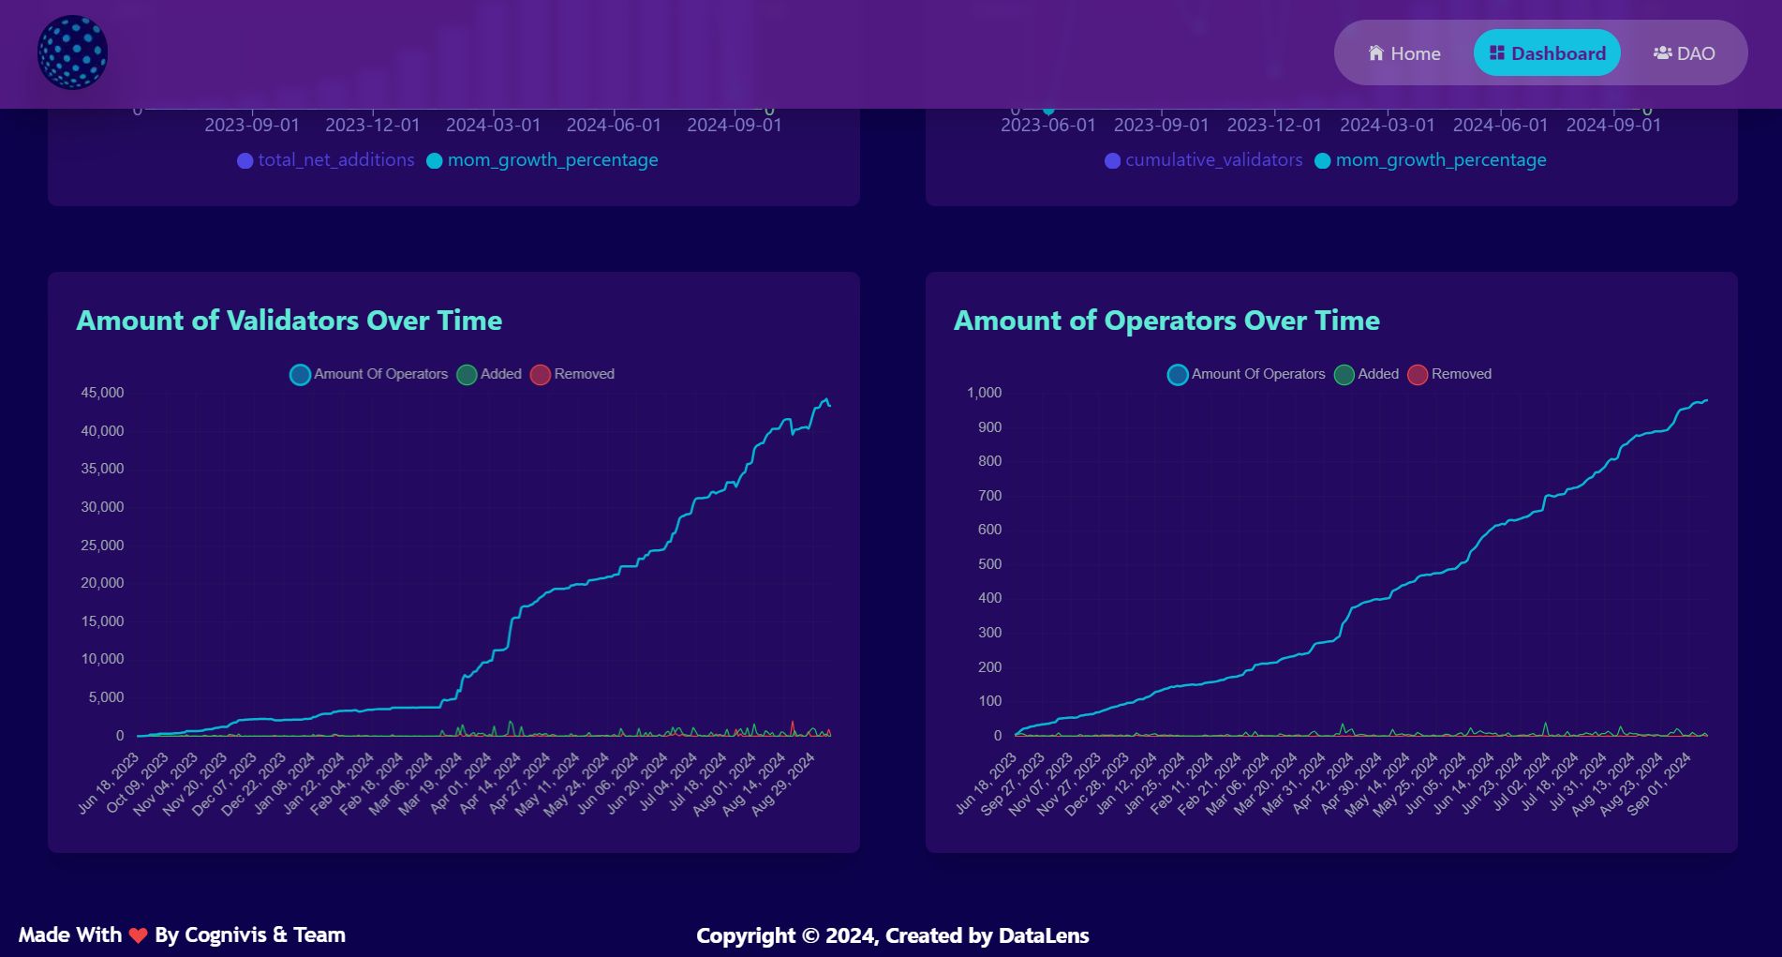Image resolution: width=1782 pixels, height=957 pixels.
Task: Click the Amount of Operators Over Time title
Action: [1166, 321]
